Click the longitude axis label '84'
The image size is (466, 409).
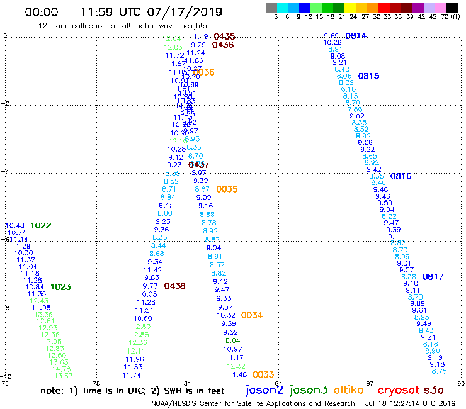pos(278,383)
